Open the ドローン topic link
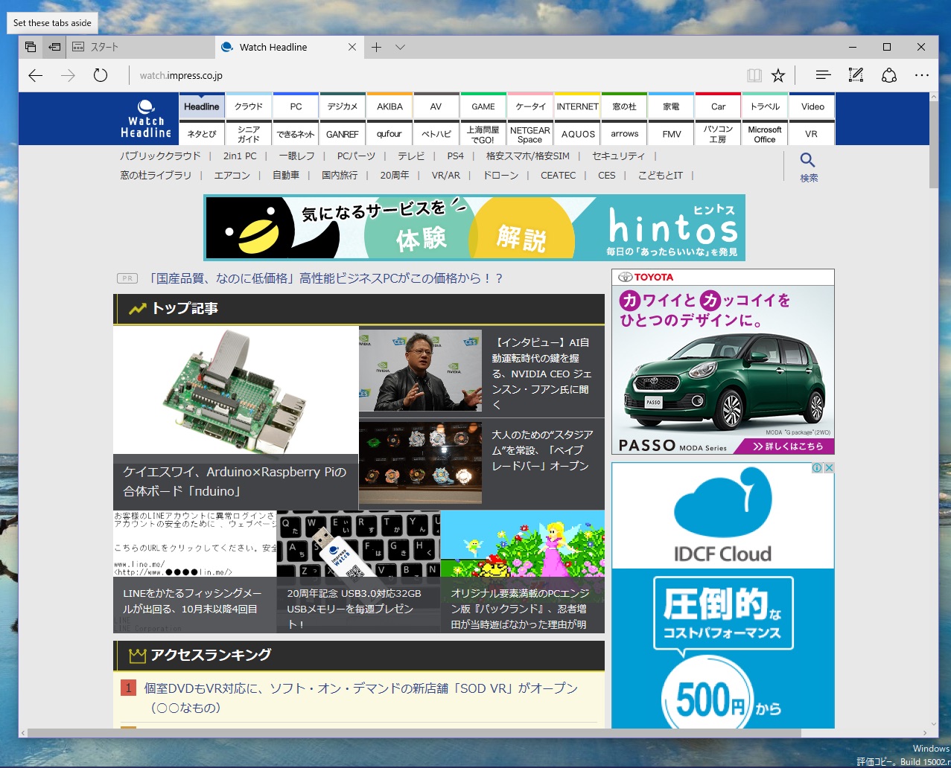 [500, 175]
